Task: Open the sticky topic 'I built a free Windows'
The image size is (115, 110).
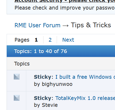Action: coord(85,77)
